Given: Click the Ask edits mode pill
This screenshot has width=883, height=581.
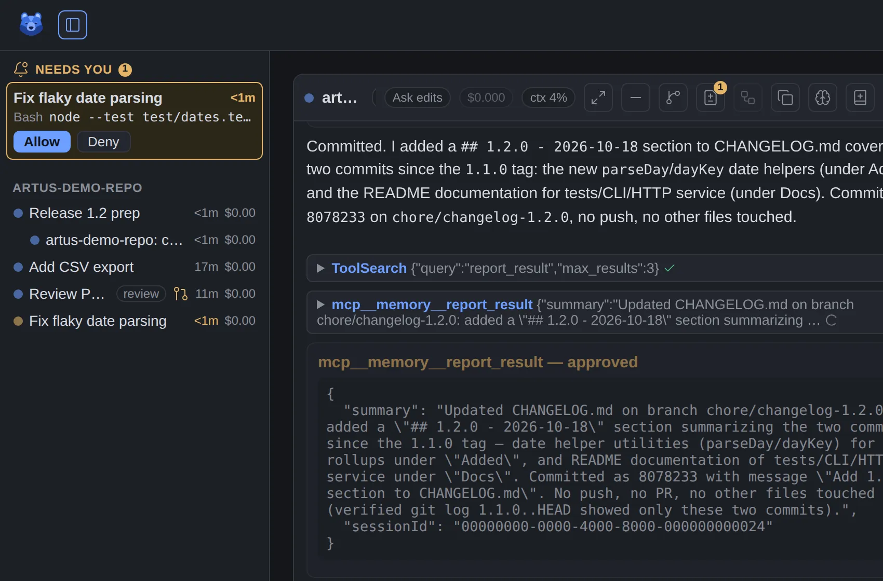Looking at the screenshot, I should (x=418, y=98).
